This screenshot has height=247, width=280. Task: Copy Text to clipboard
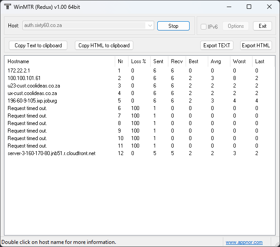tap(38, 46)
